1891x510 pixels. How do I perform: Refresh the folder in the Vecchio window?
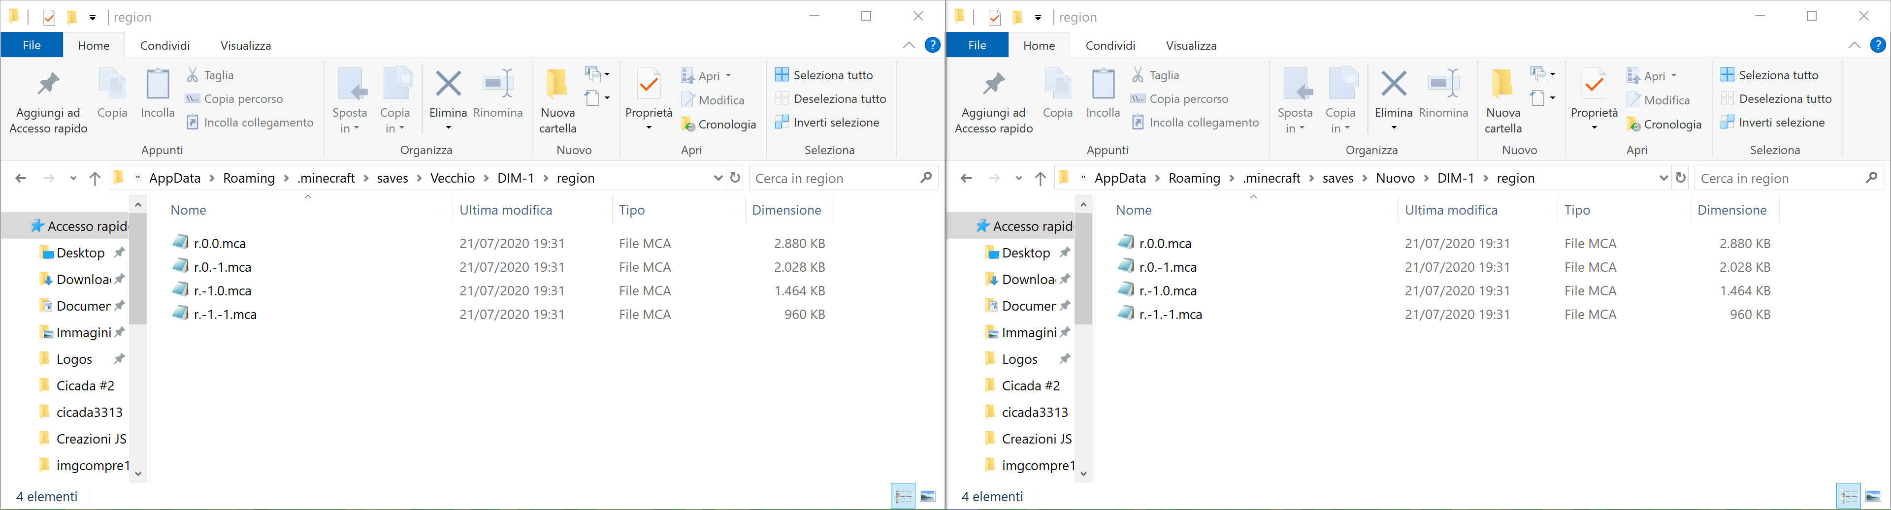click(x=735, y=178)
